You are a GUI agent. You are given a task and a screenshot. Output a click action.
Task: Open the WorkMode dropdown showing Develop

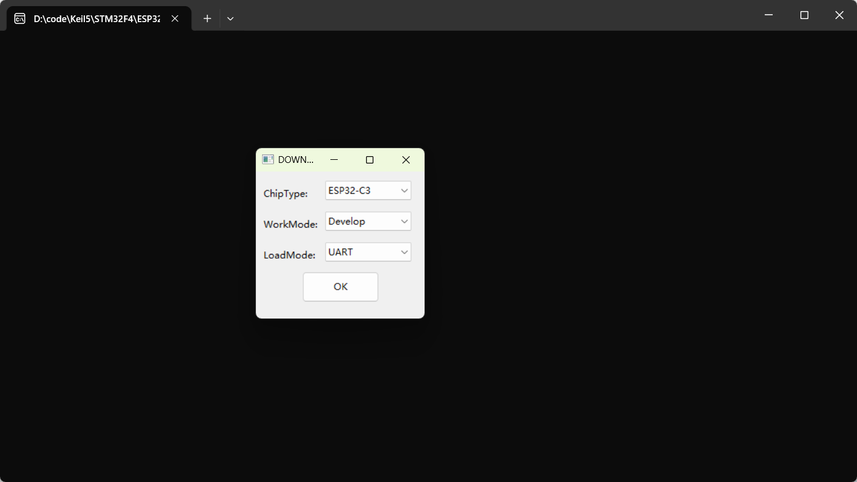tap(368, 221)
